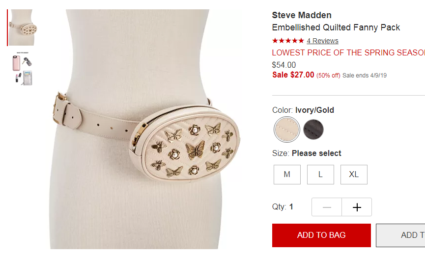Click the quantity value next to Qty
The image size is (425, 257).
[291, 207]
